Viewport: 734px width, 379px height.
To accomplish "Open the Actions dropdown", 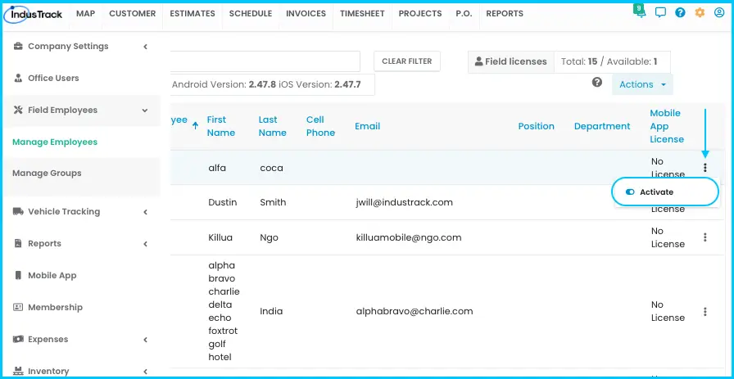I will pyautogui.click(x=642, y=84).
